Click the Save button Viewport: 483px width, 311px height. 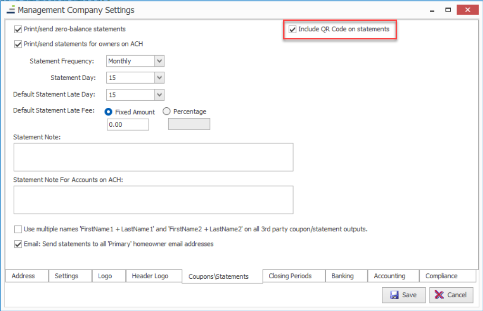tap(403, 295)
